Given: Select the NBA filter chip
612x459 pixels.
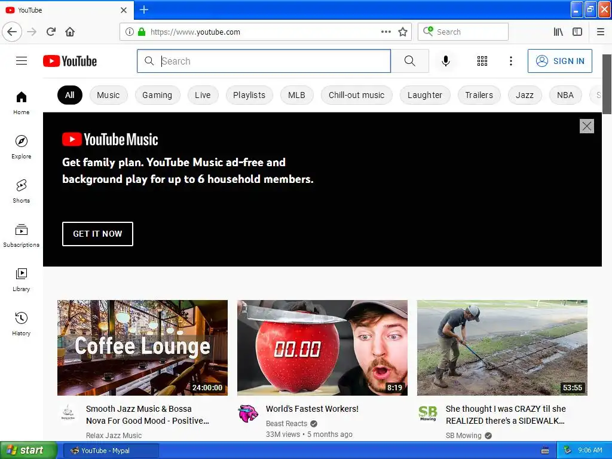Looking at the screenshot, I should tap(565, 95).
